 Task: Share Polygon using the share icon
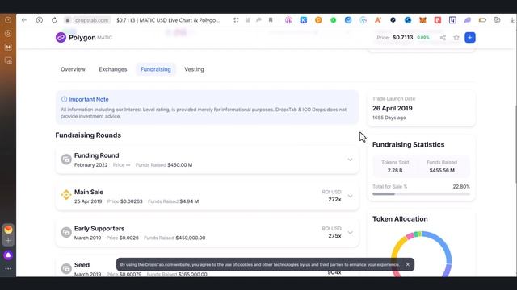click(443, 38)
